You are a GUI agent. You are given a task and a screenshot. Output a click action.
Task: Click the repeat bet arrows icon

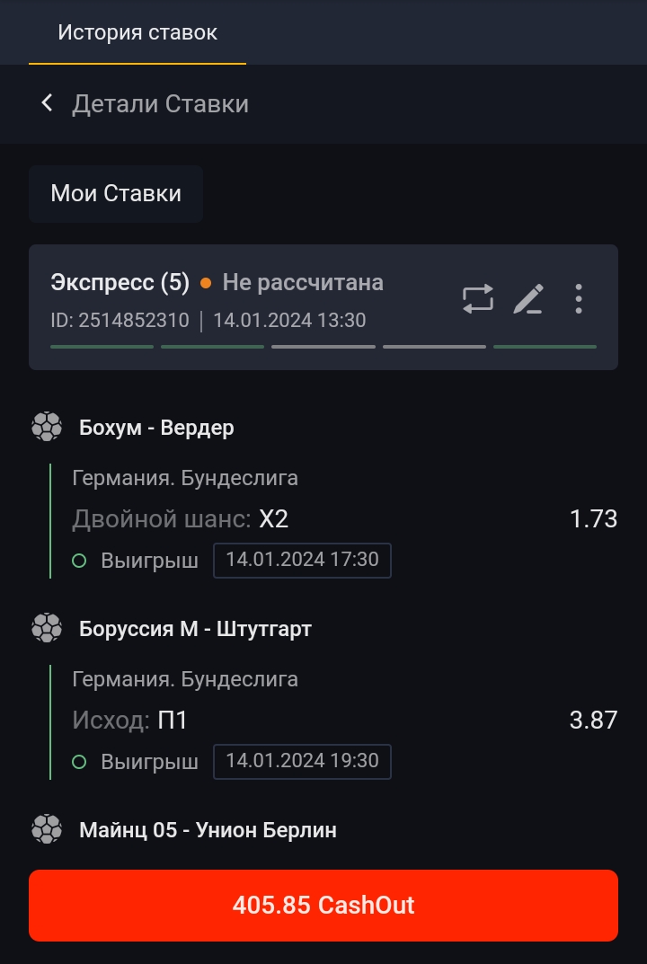pos(478,298)
